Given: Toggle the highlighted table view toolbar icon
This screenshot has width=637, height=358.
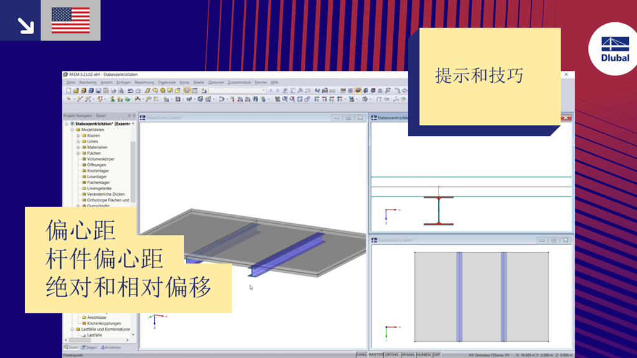Looking at the screenshot, I should (x=187, y=91).
